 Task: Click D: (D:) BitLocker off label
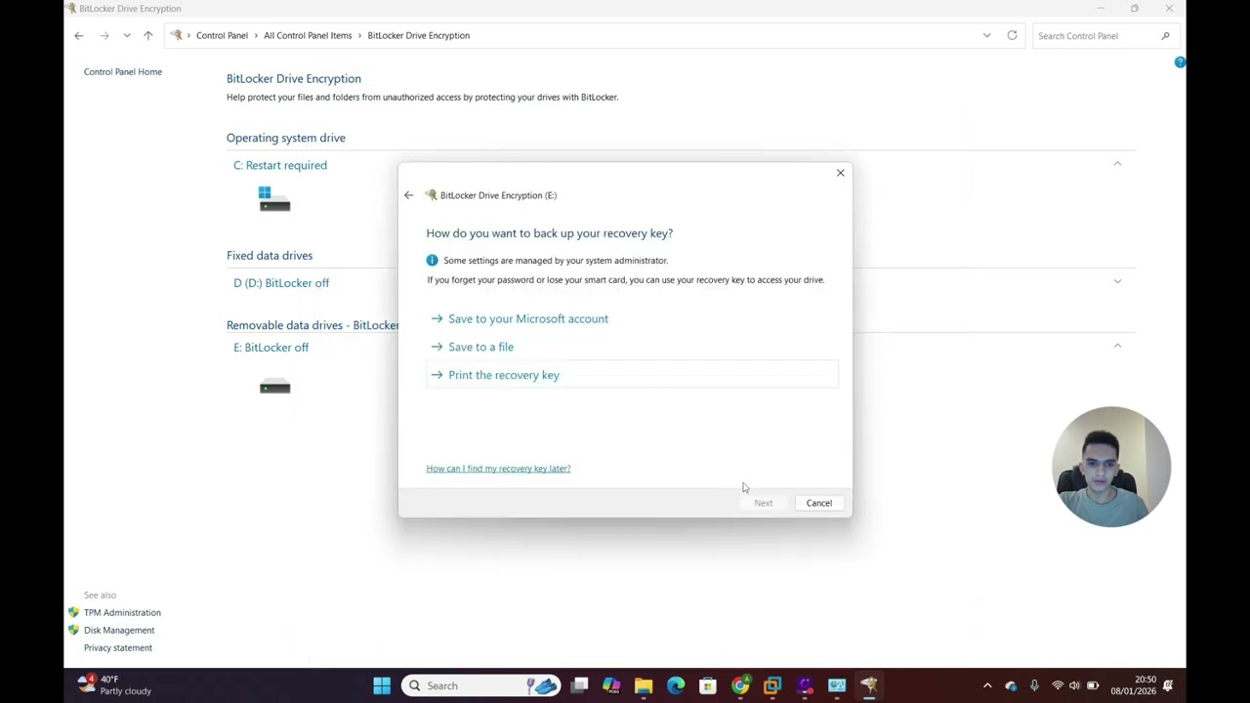click(x=281, y=283)
